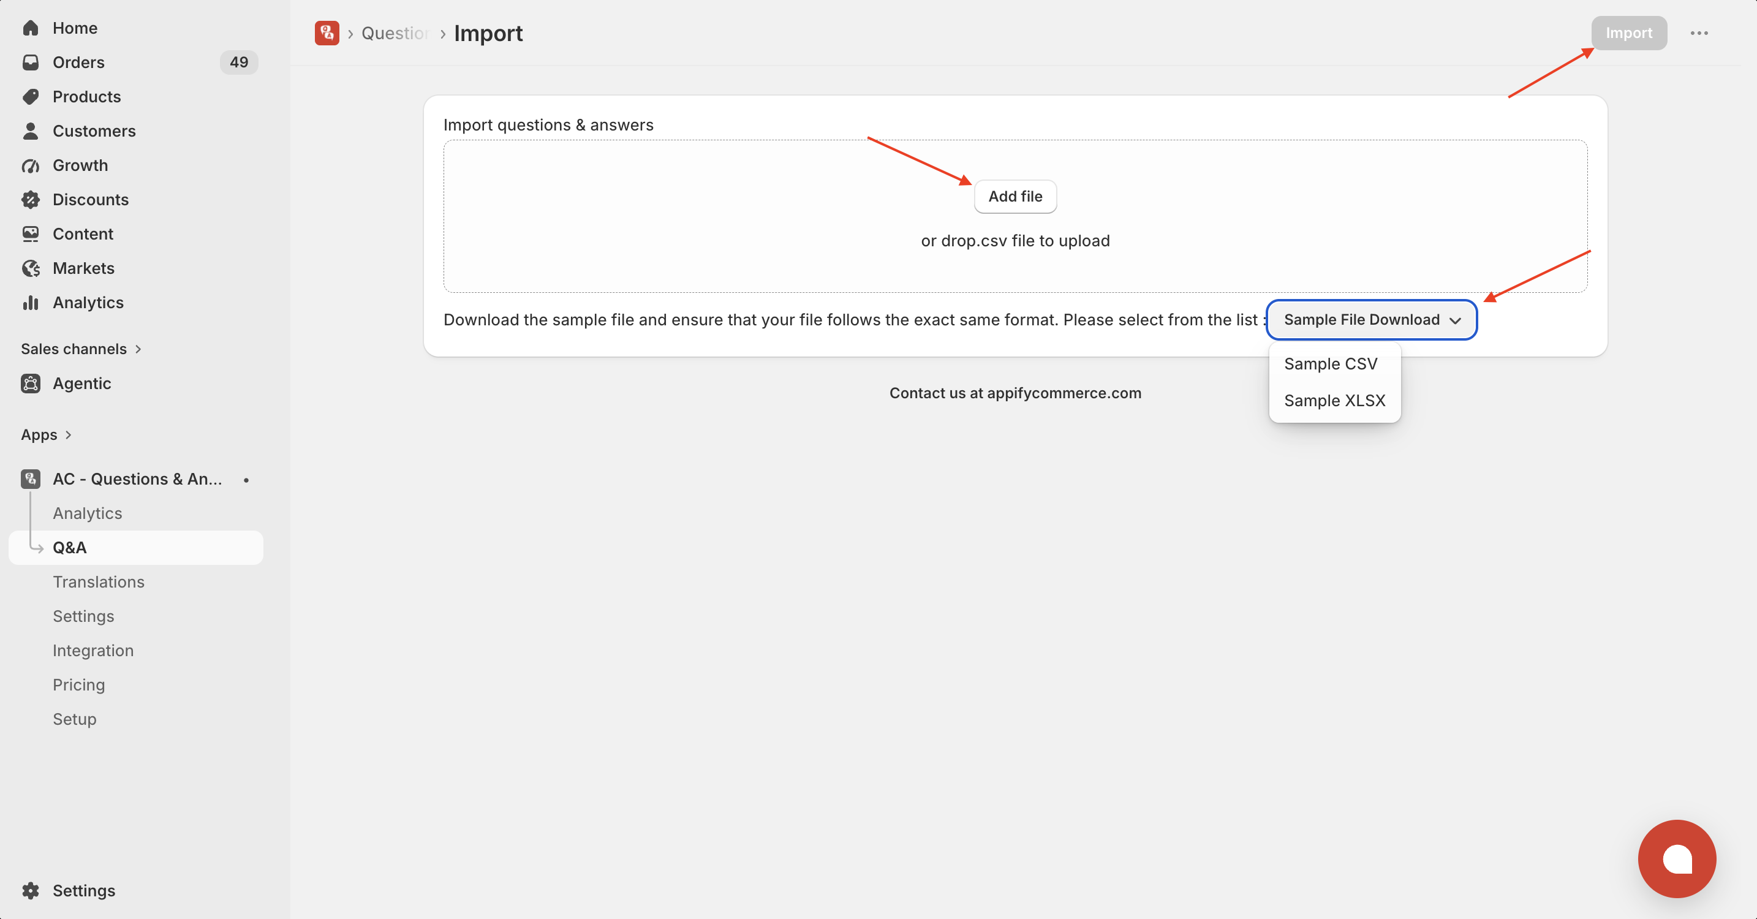Click the Contact us at appifycommerce.com text
The width and height of the screenshot is (1757, 919).
coord(1015,393)
